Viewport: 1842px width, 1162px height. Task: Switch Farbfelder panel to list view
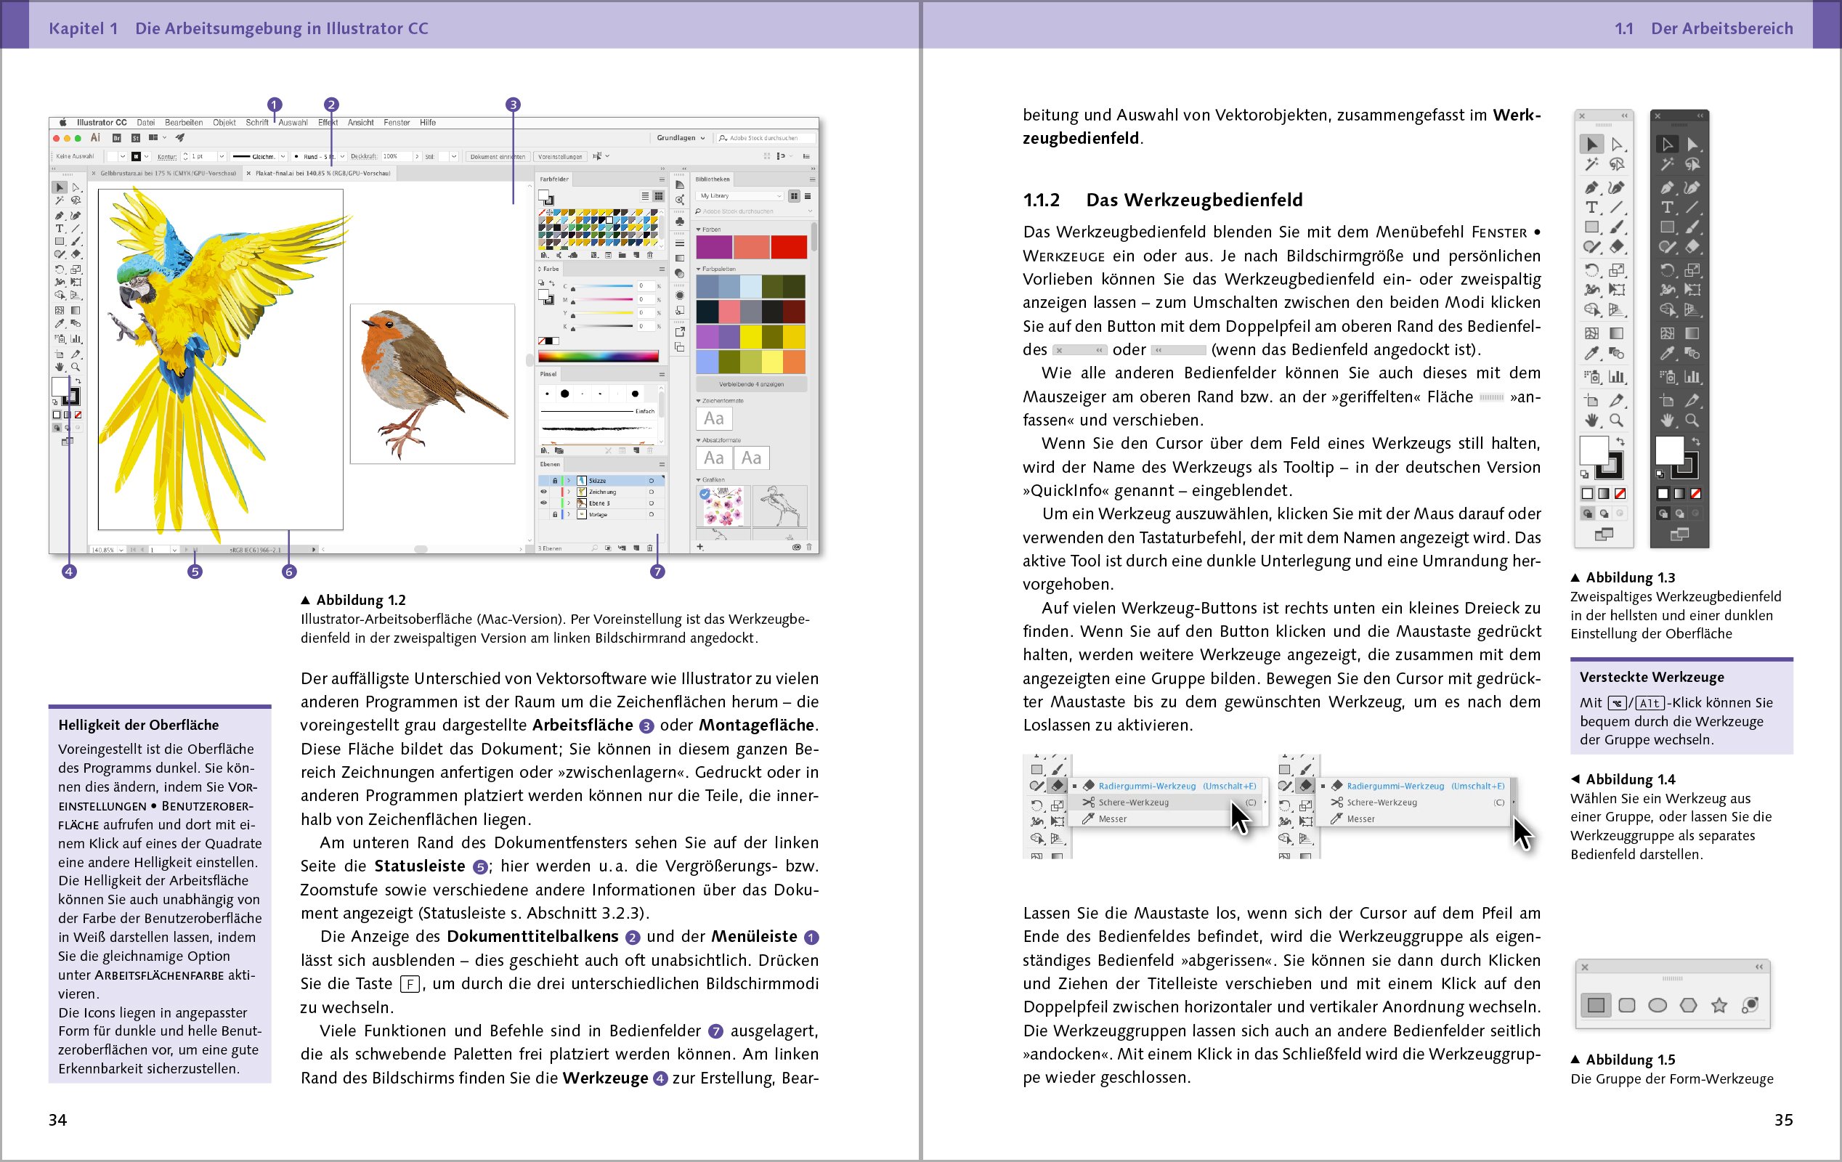pyautogui.click(x=646, y=197)
